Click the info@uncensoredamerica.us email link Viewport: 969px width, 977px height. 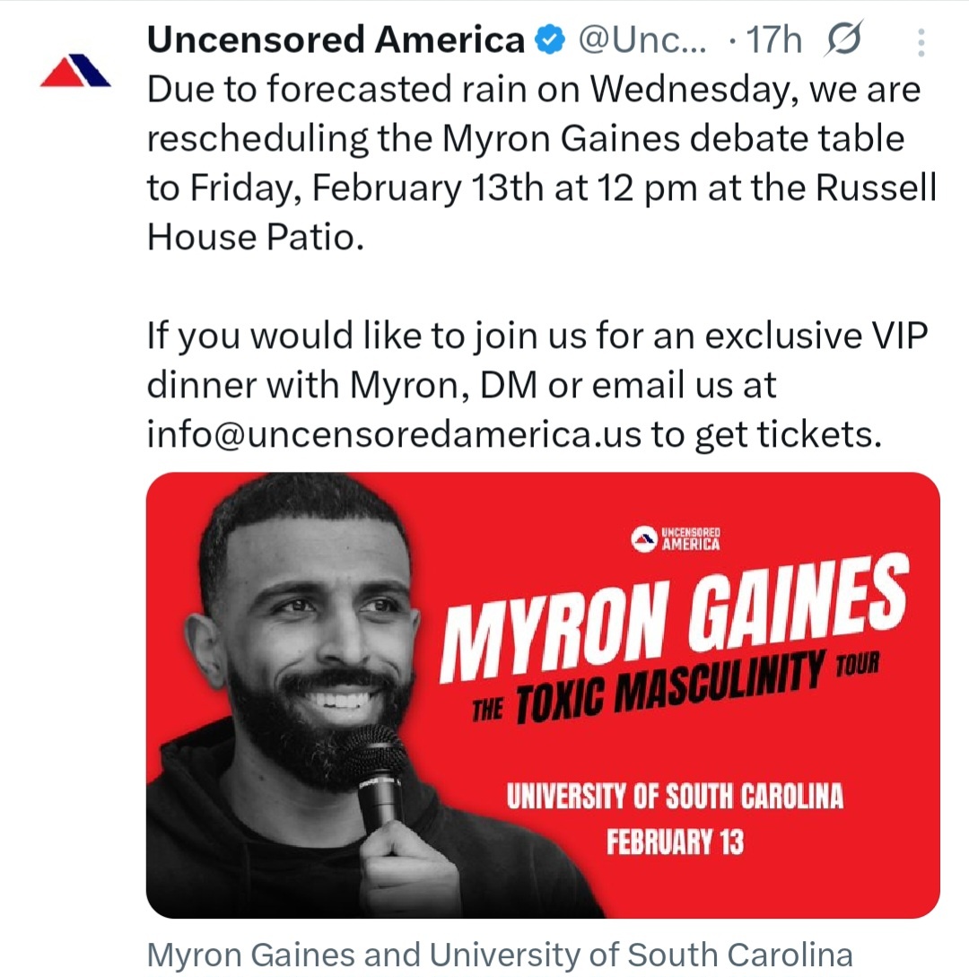[395, 434]
